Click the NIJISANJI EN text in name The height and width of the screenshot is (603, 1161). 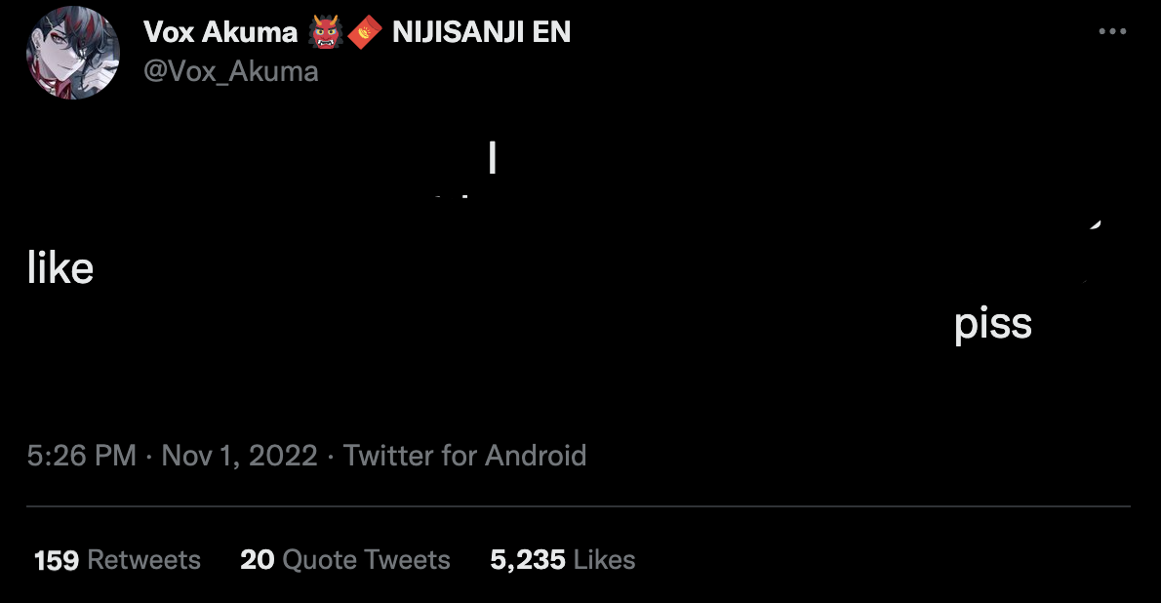(481, 32)
